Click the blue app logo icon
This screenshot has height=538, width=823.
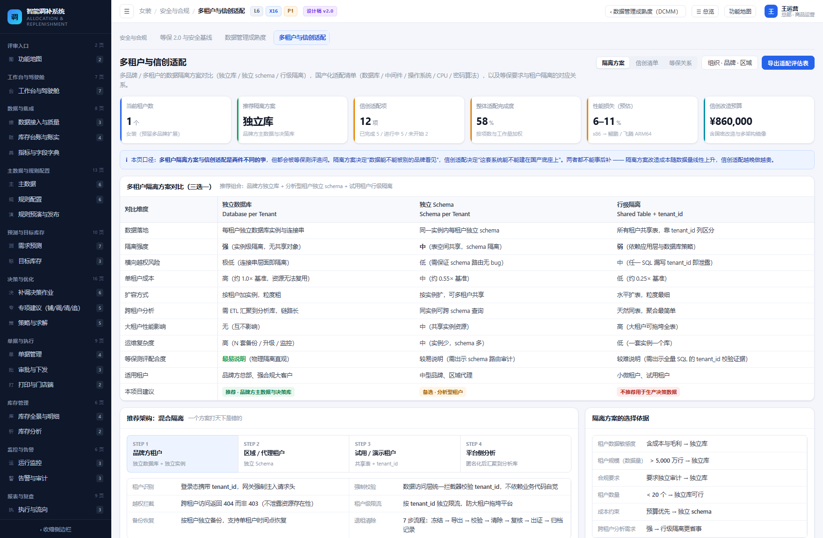click(x=14, y=17)
